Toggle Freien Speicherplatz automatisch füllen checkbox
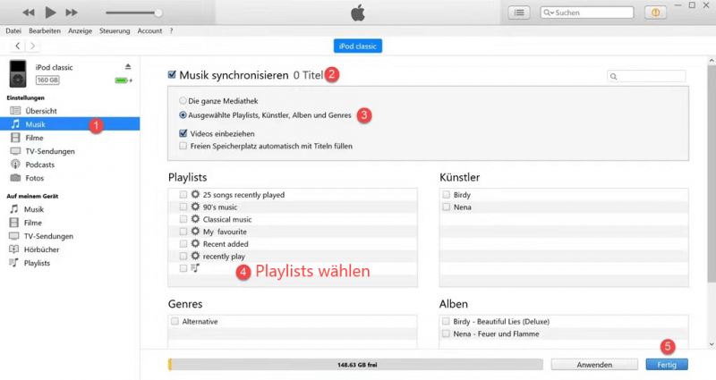 [x=183, y=146]
